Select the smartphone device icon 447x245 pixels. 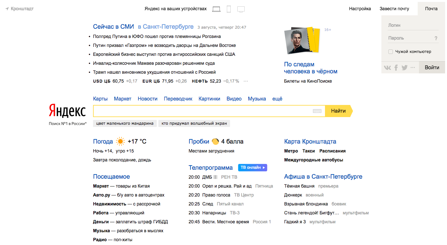click(x=229, y=9)
